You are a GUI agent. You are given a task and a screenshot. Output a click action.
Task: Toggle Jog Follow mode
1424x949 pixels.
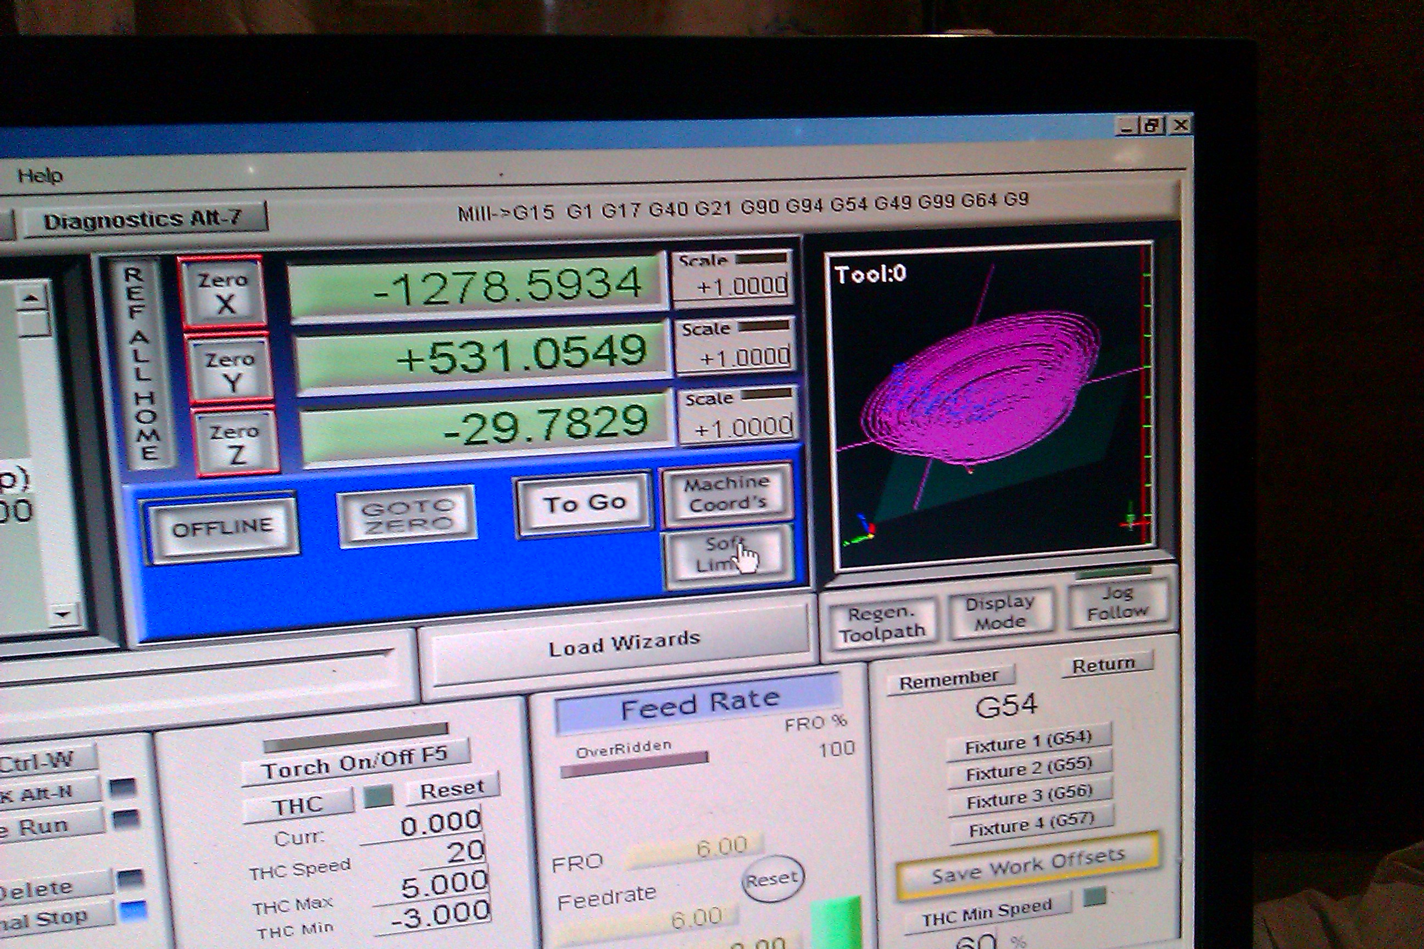(x=1117, y=604)
